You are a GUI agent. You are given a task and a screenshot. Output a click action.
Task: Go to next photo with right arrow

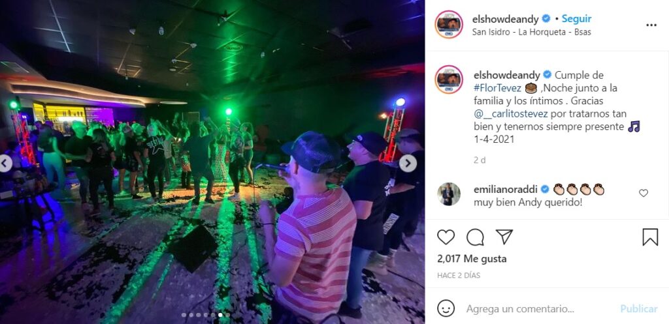pos(408,163)
